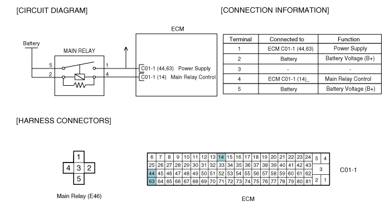Select terminal 5 of Main Relay connector

(x=79, y=179)
